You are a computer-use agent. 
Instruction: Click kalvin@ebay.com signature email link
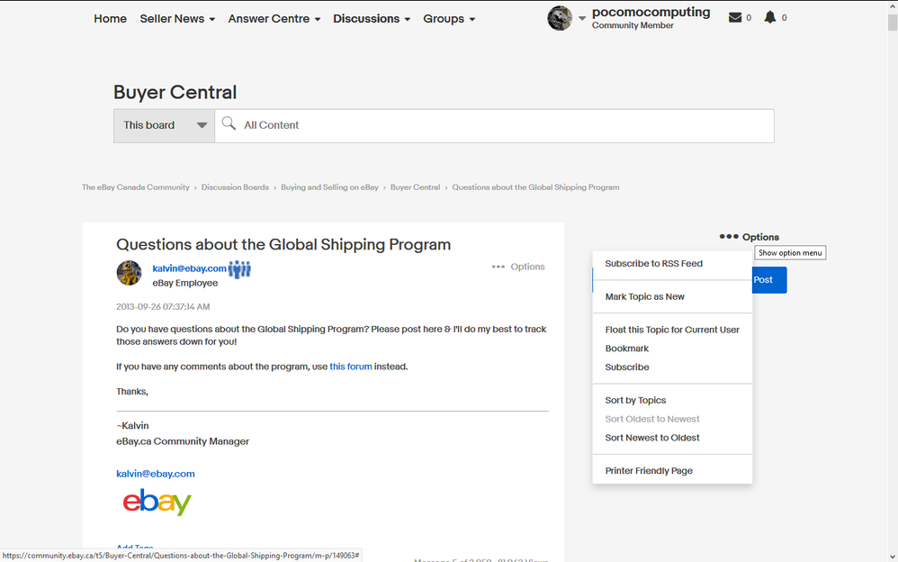pos(155,474)
